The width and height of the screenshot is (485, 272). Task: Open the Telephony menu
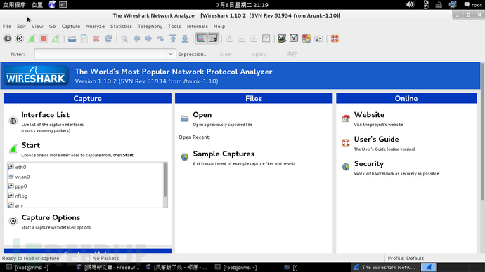[x=150, y=26]
